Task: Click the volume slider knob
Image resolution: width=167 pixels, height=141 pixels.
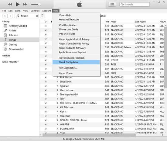Action: (39, 4)
